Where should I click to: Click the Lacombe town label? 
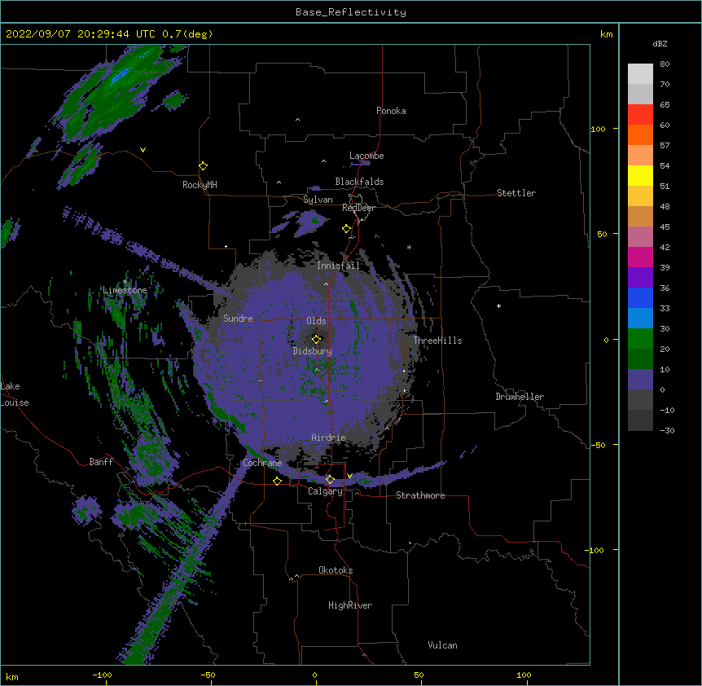click(x=366, y=156)
